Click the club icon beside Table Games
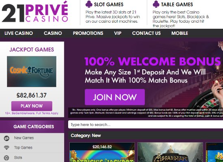Viewport: 223px width, 162px height. (156, 4)
